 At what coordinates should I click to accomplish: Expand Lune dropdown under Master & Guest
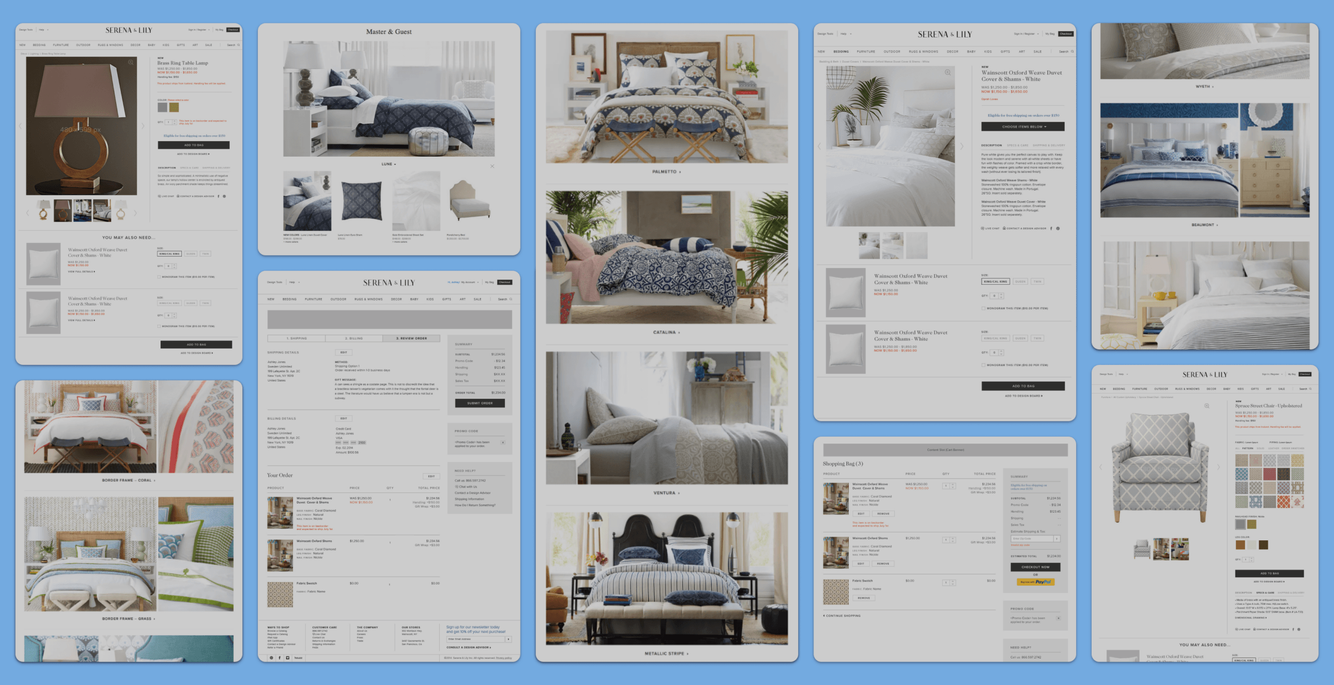click(389, 164)
